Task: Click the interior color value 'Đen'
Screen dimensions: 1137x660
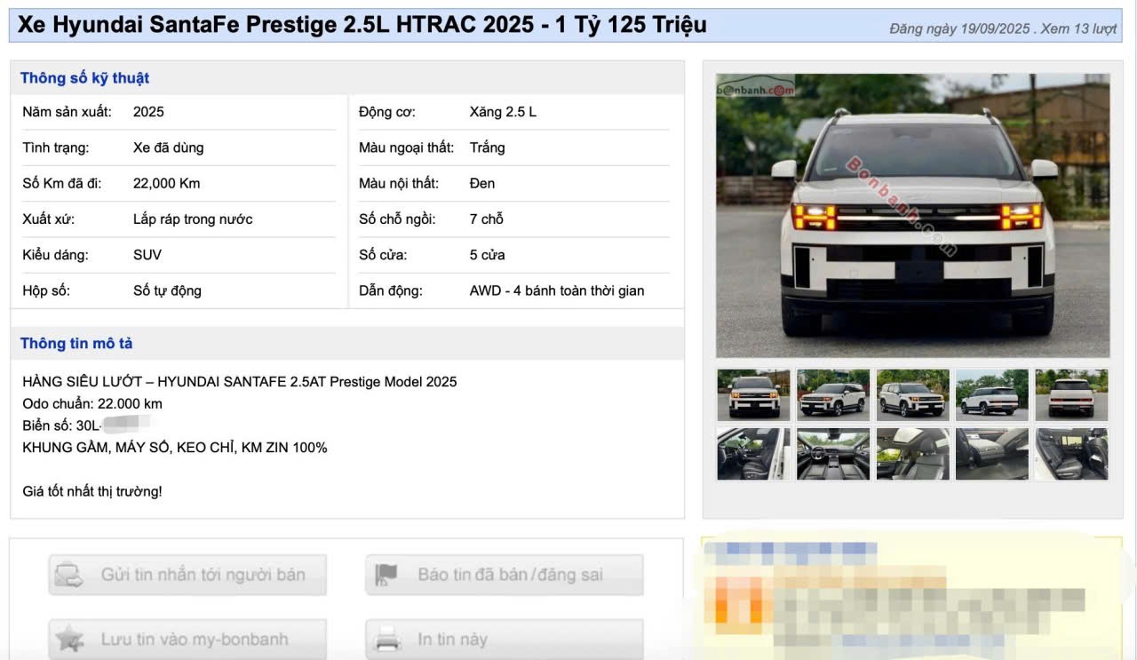Action: tap(482, 183)
